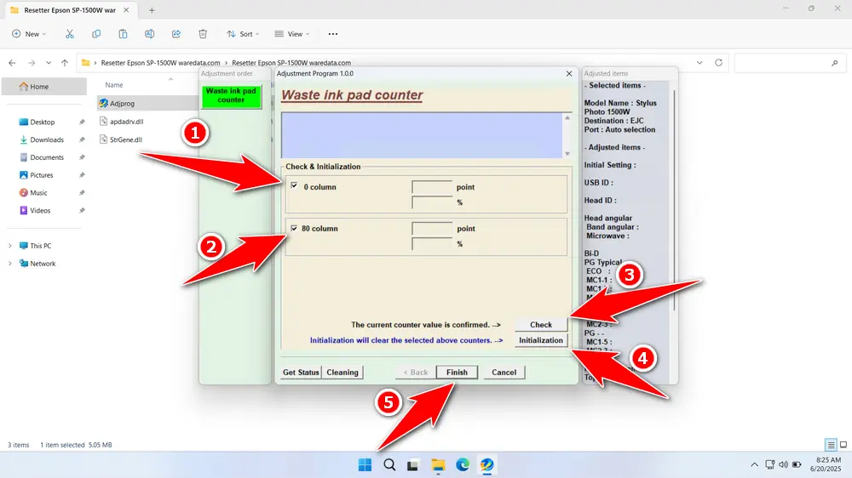Click the Paste icon in Explorer toolbar
The height and width of the screenshot is (478, 852).
click(123, 34)
